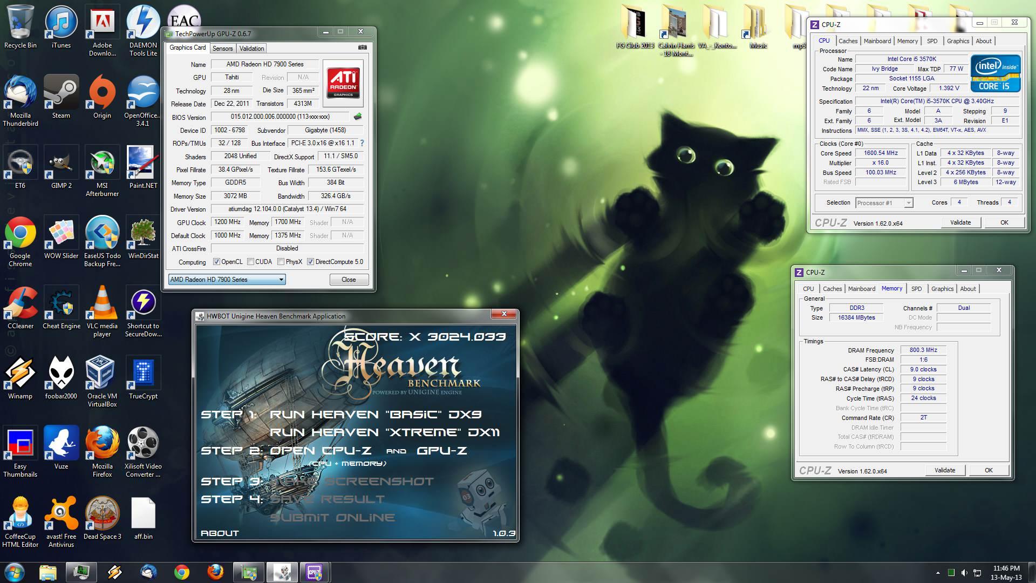Open SPD tab in bottom CPU-Z window
This screenshot has height=583, width=1036.
(916, 289)
